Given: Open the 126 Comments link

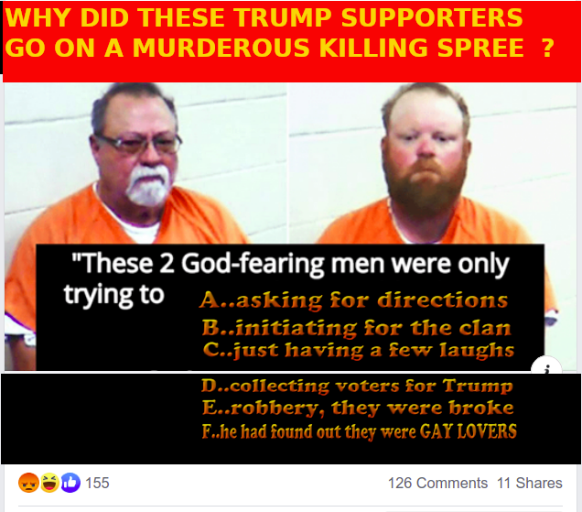Looking at the screenshot, I should [437, 483].
